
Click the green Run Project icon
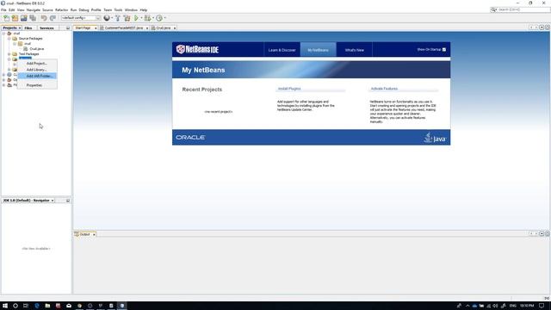pos(136,18)
